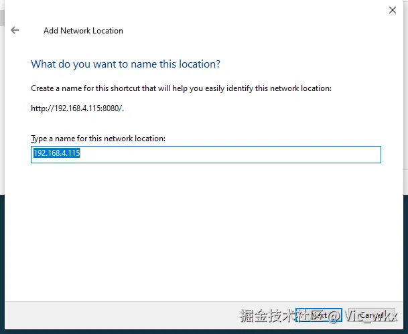Click the highlighted 192.168.4.115 text in the field
Screen dimensions: 408x334
pyautogui.click(x=57, y=154)
